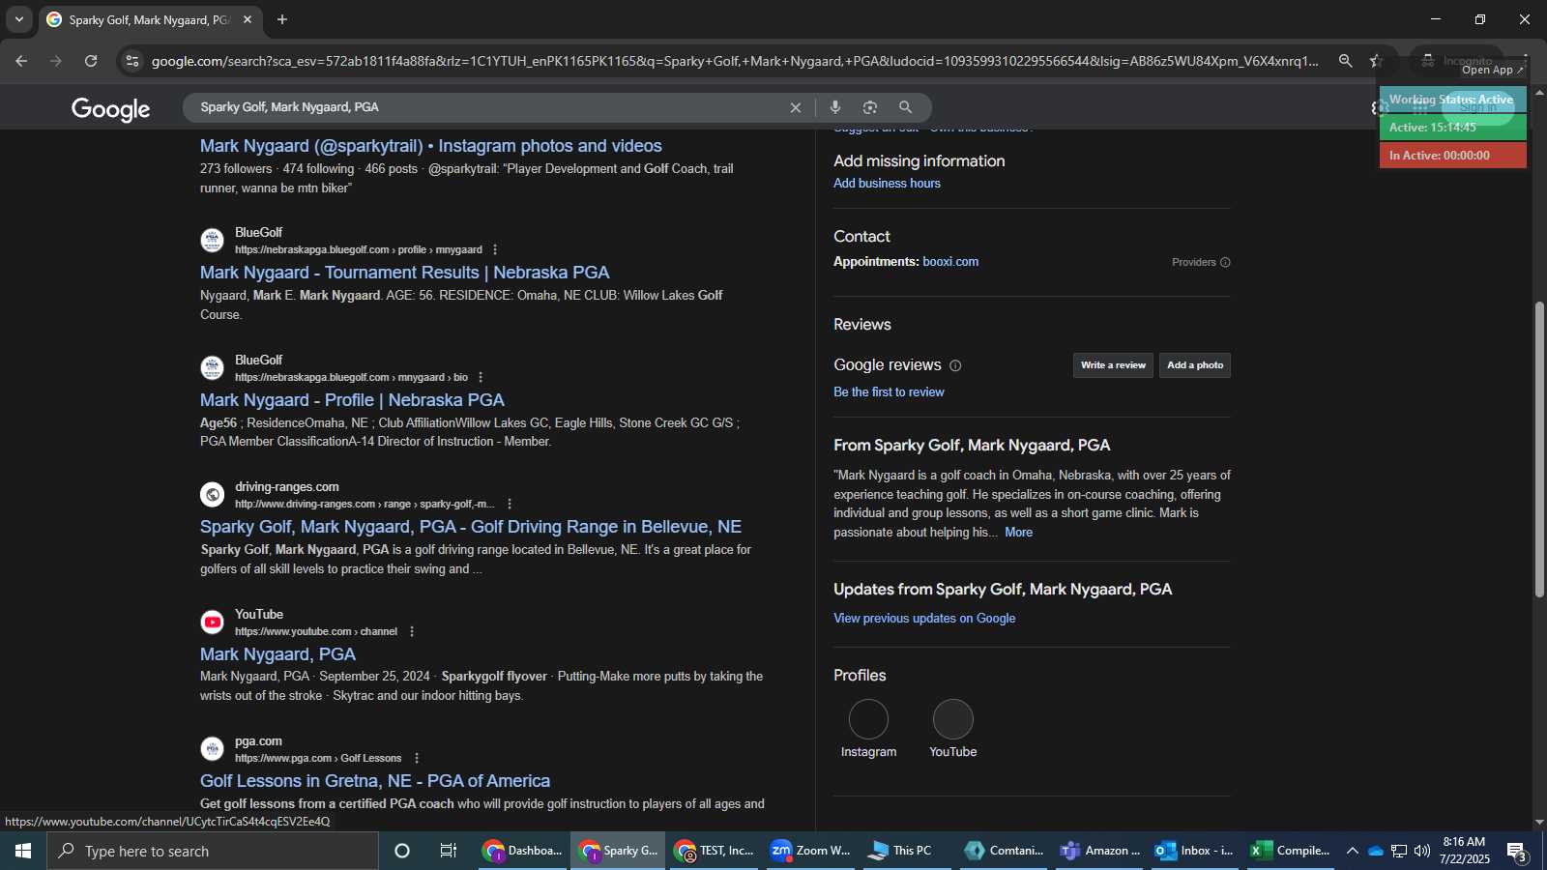Switch to TEST, Inc Chrome window in taskbar
Screen dimensions: 1547x870
(715, 851)
